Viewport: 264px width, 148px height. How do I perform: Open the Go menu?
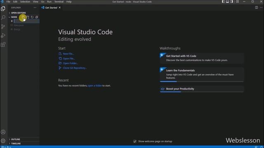coord(42,2)
